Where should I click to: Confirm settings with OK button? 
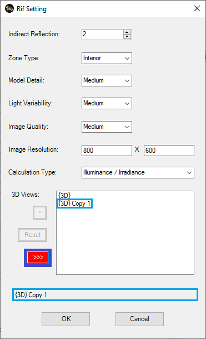click(66, 319)
